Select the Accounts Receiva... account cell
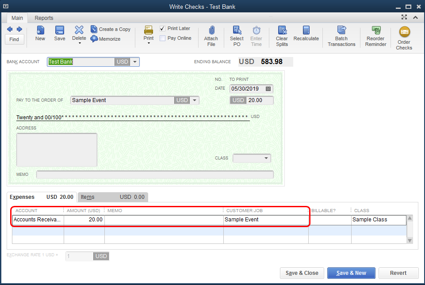Image resolution: width=425 pixels, height=285 pixels. click(38, 220)
